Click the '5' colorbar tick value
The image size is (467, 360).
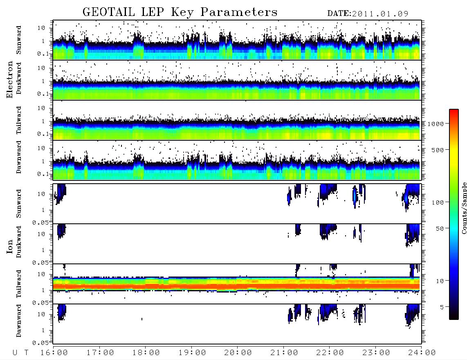click(x=442, y=307)
